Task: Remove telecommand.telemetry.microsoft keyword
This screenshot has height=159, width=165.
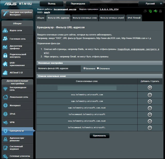Action: pos(150,115)
